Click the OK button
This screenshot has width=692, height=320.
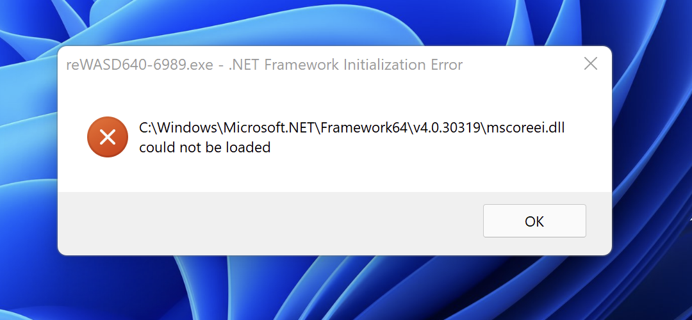tap(534, 221)
